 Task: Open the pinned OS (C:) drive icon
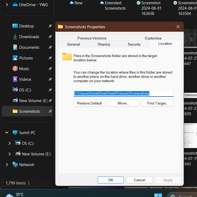point(15,90)
